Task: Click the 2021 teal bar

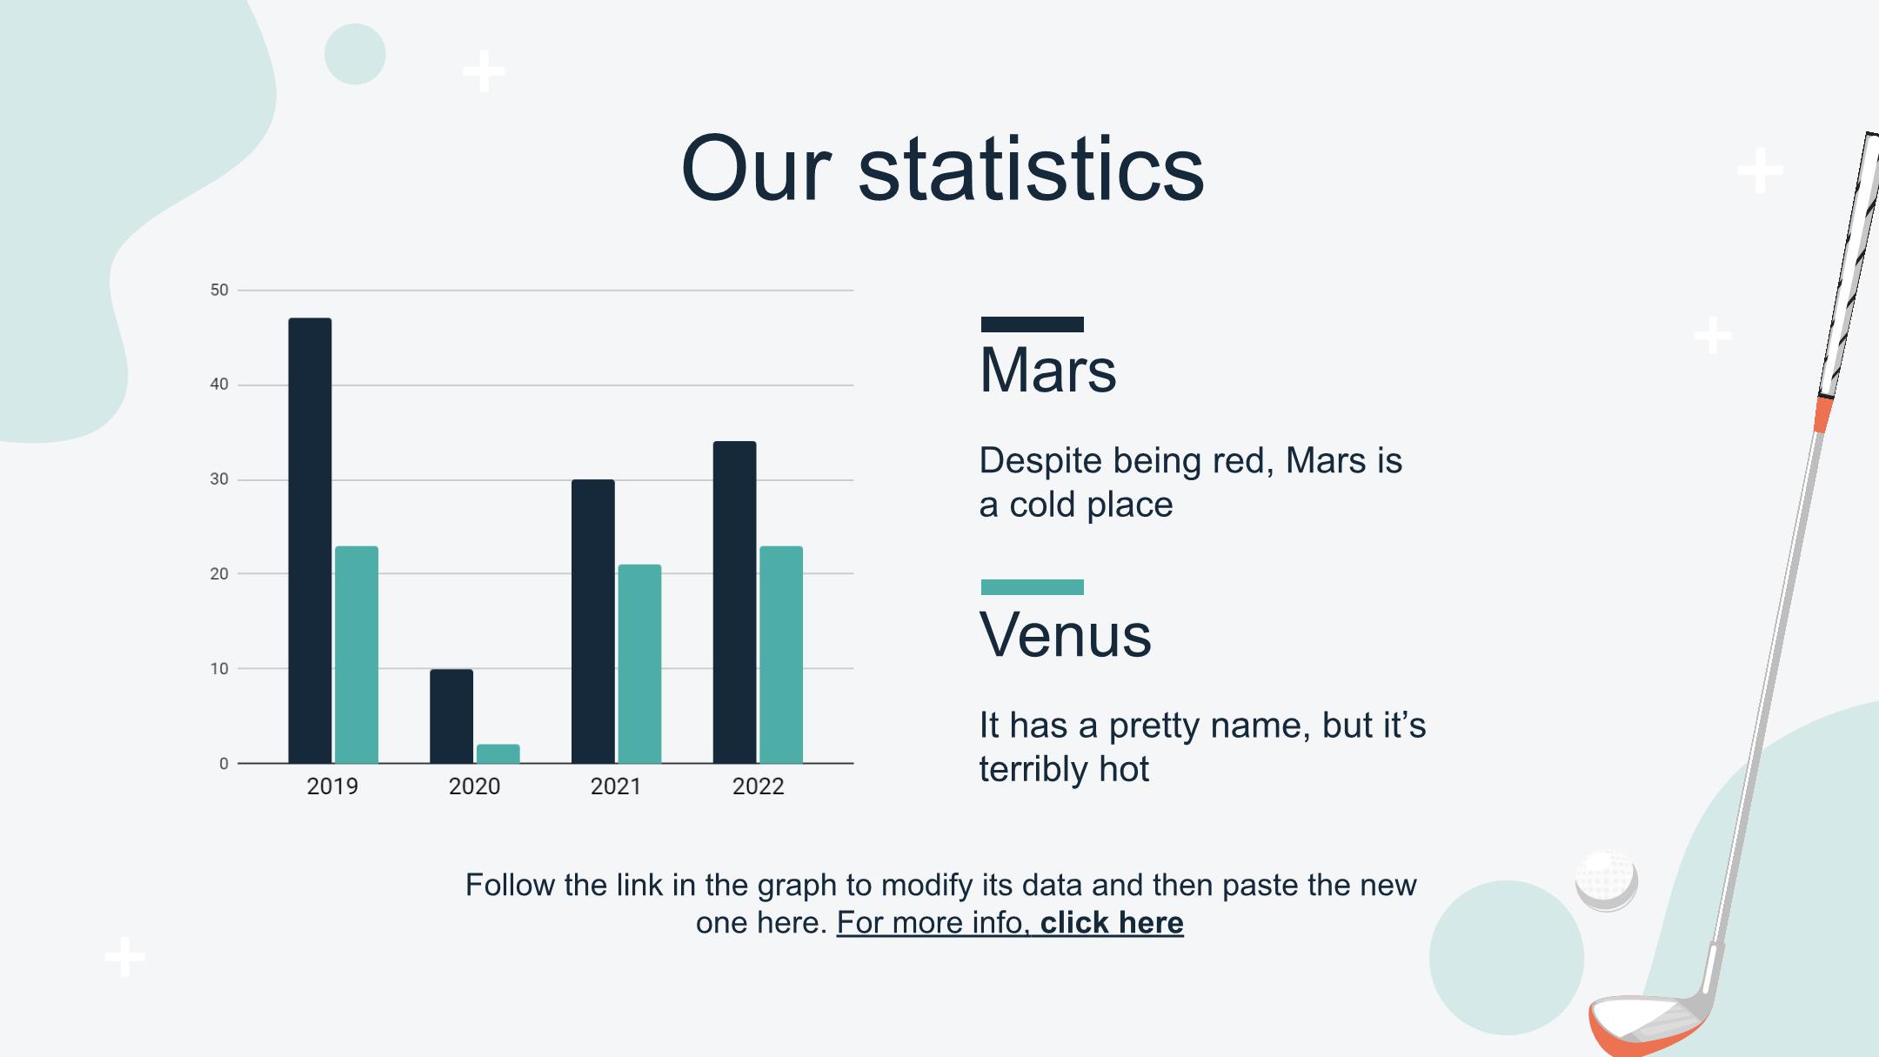Action: click(x=639, y=664)
